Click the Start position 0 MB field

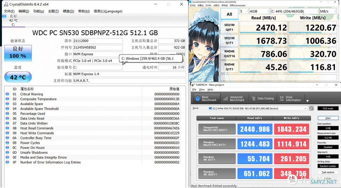point(328,128)
